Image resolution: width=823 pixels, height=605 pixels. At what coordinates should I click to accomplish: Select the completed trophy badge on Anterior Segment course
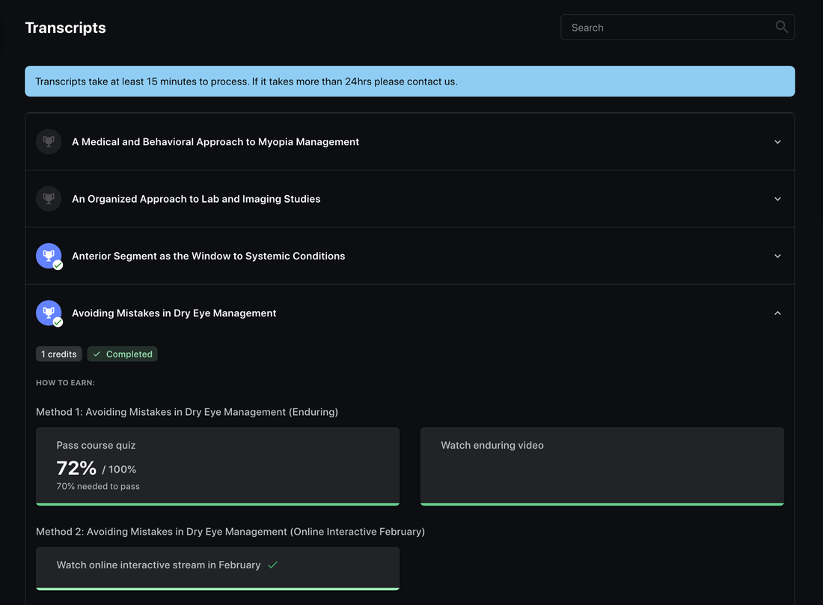49,255
